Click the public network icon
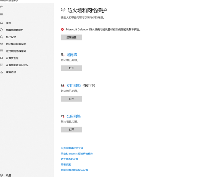Image resolution: width=207 pixels, height=177 pixels. point(63,116)
